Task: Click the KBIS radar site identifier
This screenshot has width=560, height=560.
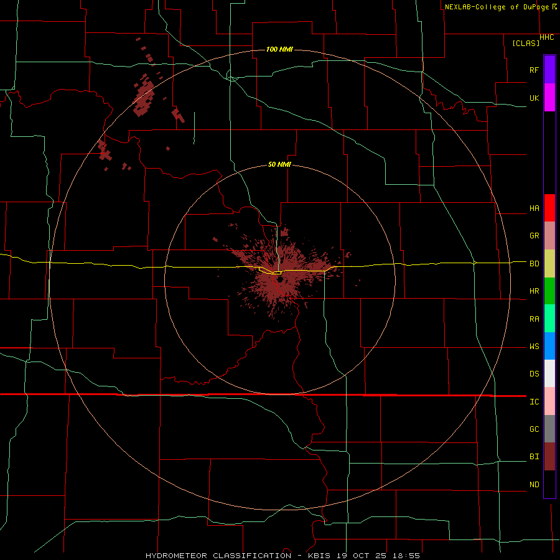Action: coord(319,556)
